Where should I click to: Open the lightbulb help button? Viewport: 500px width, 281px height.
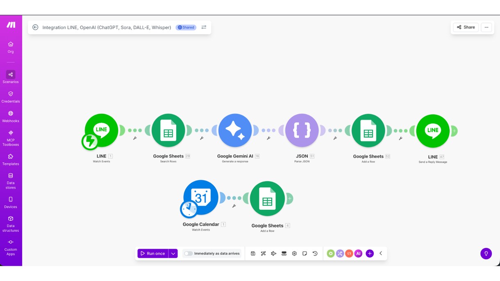(486, 254)
